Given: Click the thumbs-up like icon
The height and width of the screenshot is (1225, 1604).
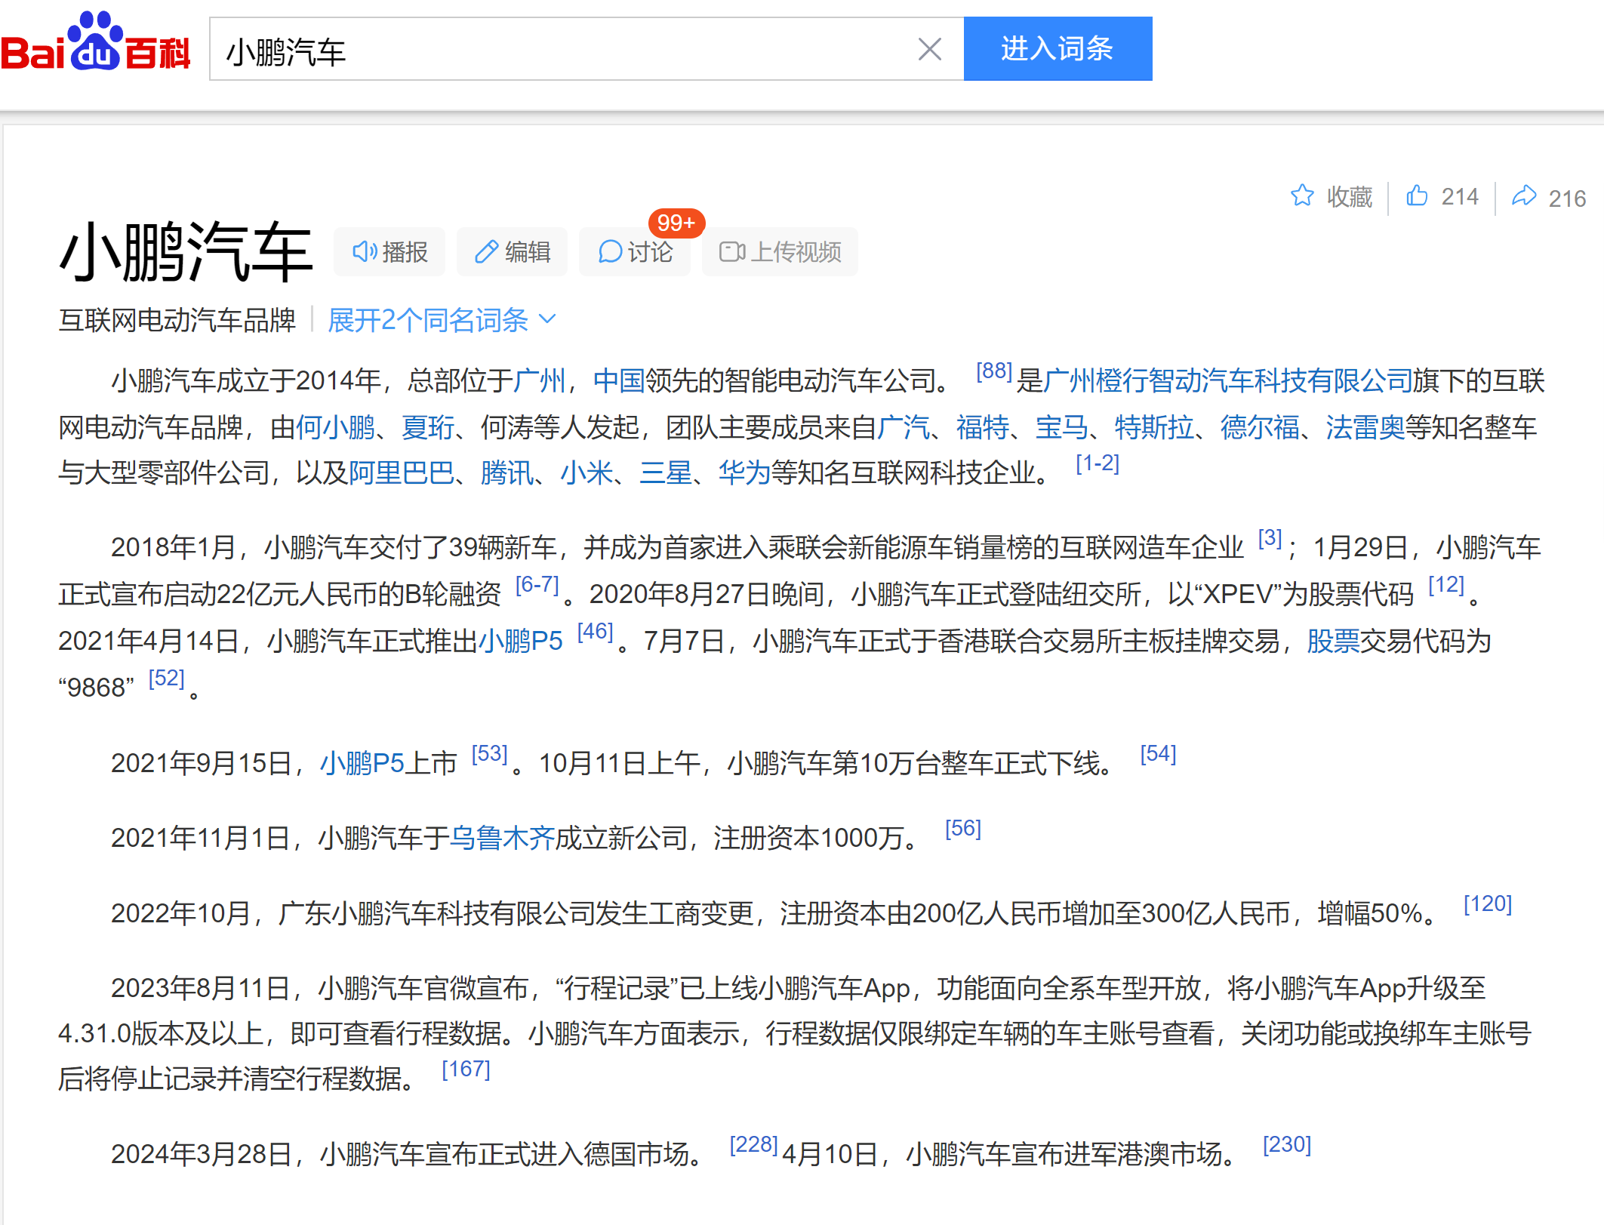Looking at the screenshot, I should pos(1417,195).
